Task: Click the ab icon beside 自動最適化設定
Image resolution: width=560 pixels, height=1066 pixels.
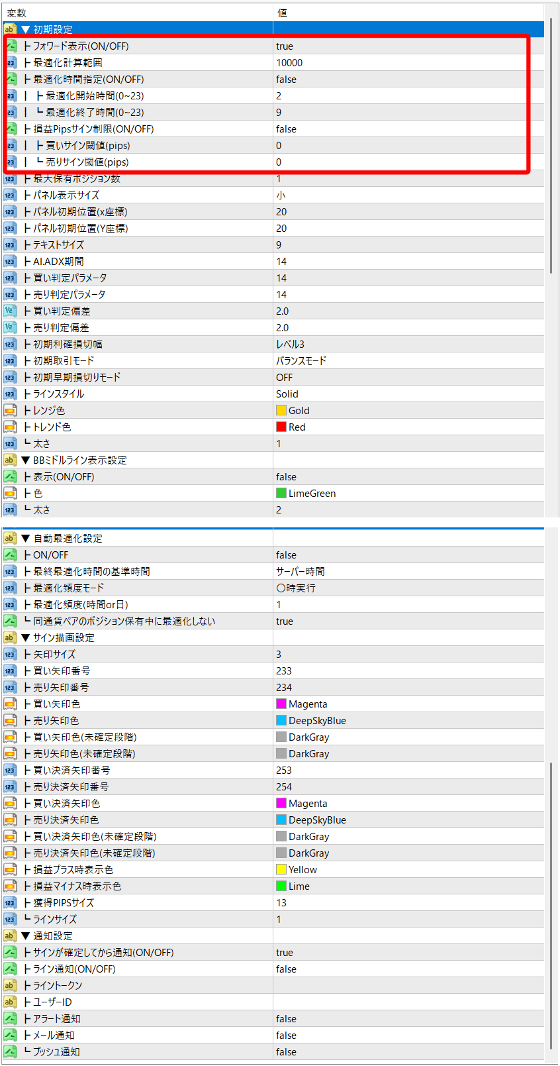Action: click(x=10, y=538)
